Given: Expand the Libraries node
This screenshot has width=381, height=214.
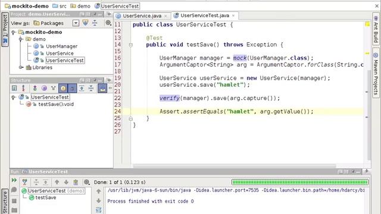Looking at the screenshot, I should point(21,67).
